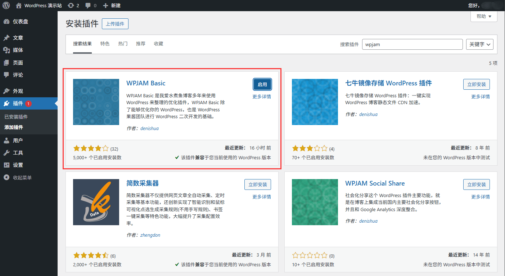Click the 简数采集器 plugin thumbnail image

(96, 202)
